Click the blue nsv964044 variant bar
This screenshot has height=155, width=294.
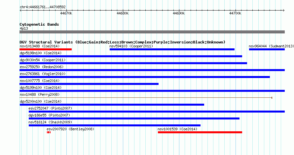(x=267, y=49)
